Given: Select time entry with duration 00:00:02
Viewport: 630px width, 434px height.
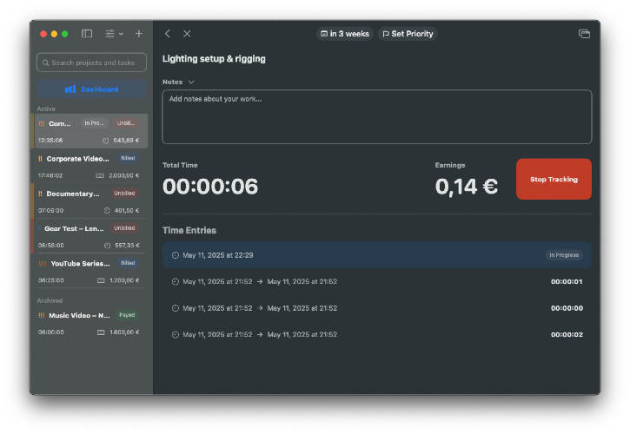Looking at the screenshot, I should (376, 334).
